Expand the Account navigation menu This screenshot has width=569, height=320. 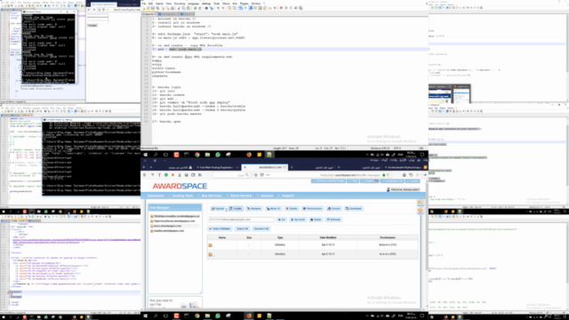point(267,196)
